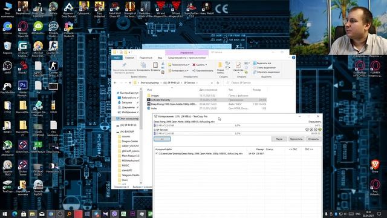Click the Отменить button in TeraCopy
The height and width of the screenshot is (218, 387).
pyautogui.click(x=313, y=139)
